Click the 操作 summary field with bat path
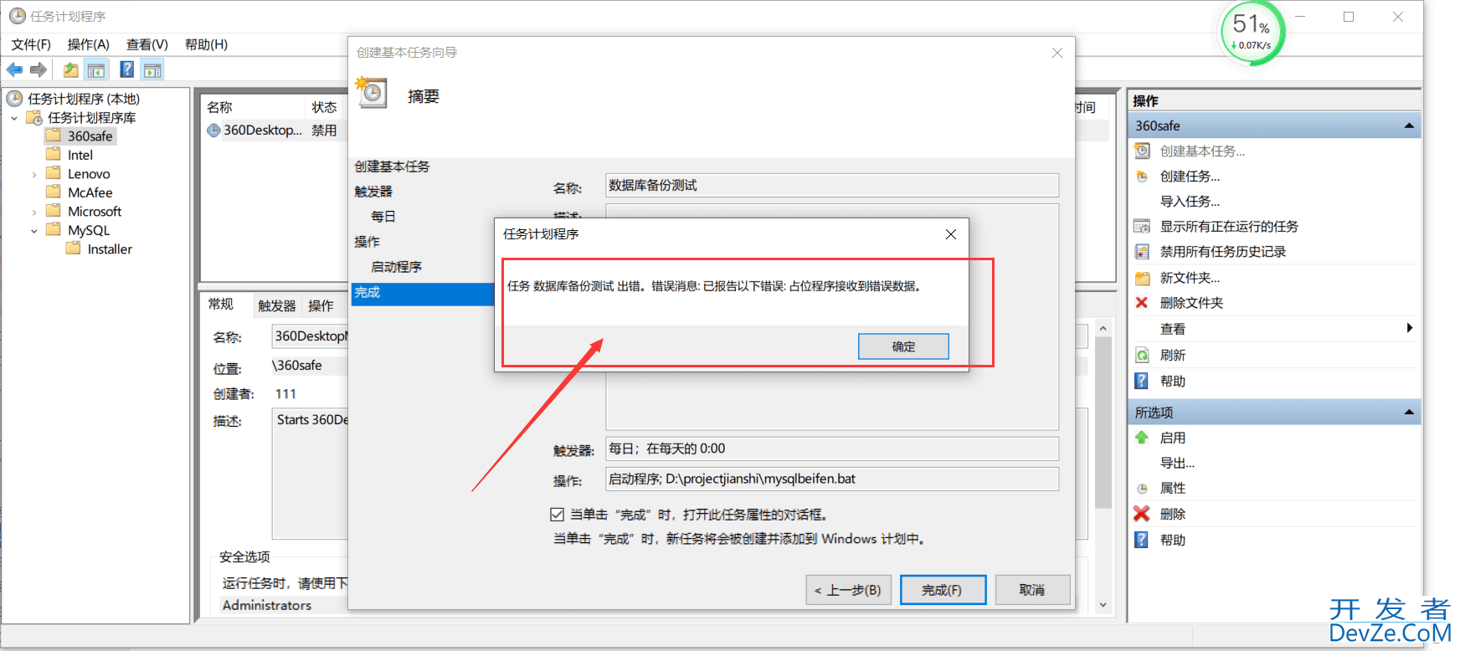 pyautogui.click(x=832, y=479)
